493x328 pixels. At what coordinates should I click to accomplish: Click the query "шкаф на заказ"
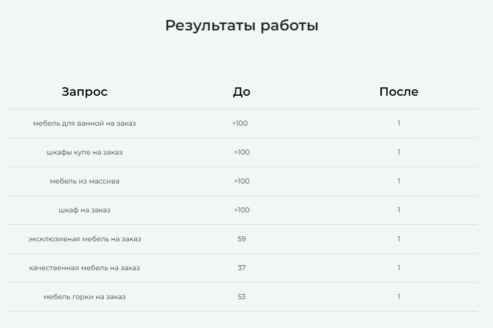pos(84,210)
